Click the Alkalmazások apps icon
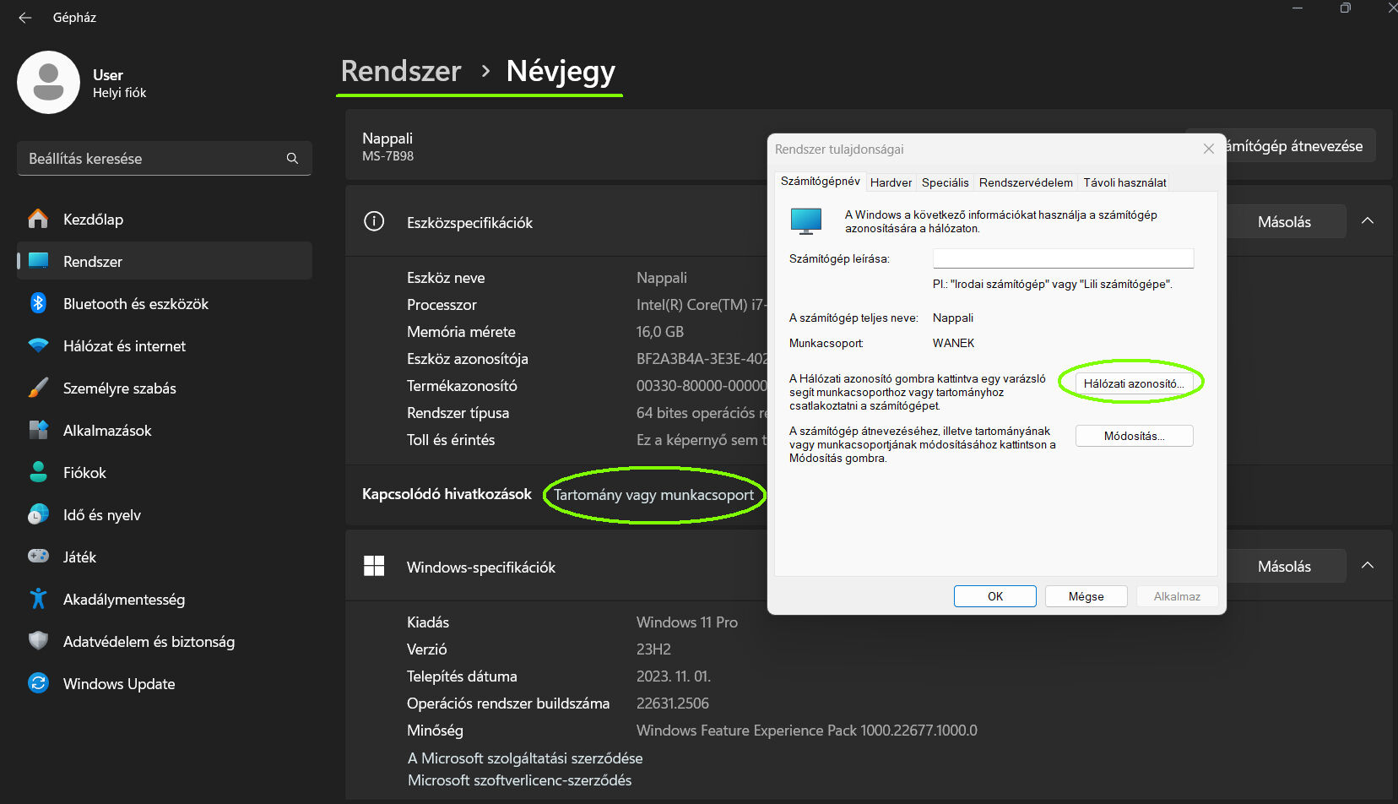Image resolution: width=1398 pixels, height=804 pixels. 38,430
